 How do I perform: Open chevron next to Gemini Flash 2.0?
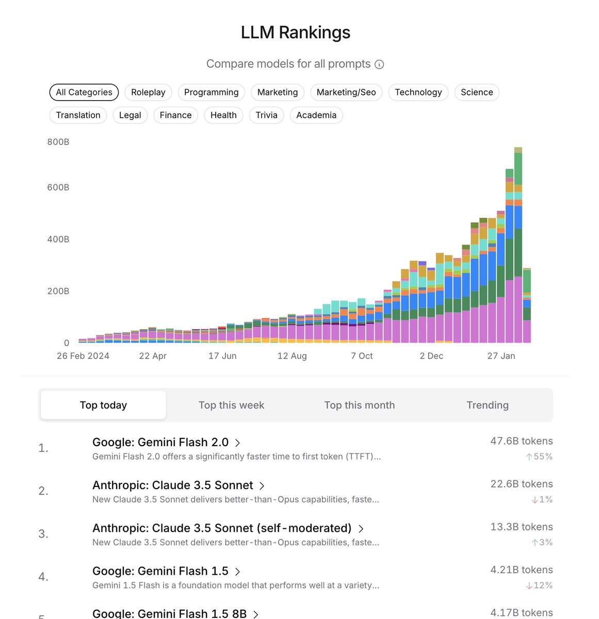237,443
